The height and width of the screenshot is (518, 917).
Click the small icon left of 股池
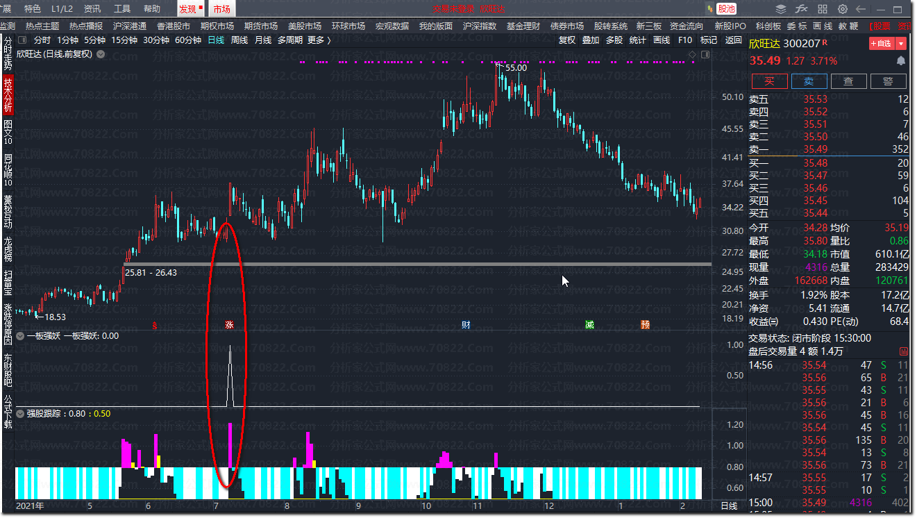(709, 9)
